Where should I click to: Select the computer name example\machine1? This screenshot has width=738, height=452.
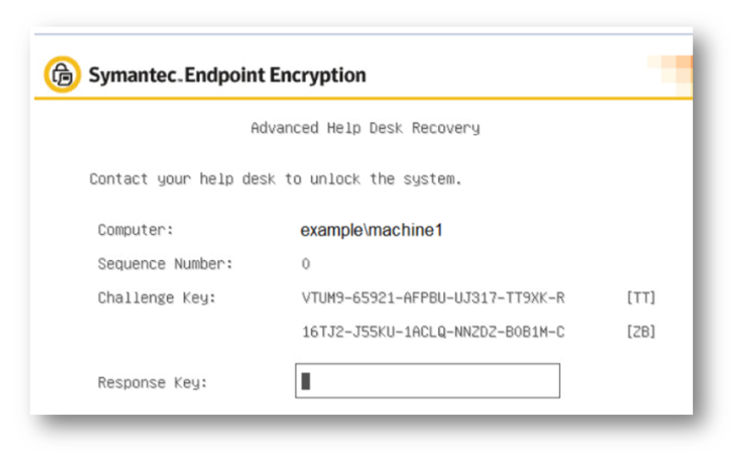point(372,230)
